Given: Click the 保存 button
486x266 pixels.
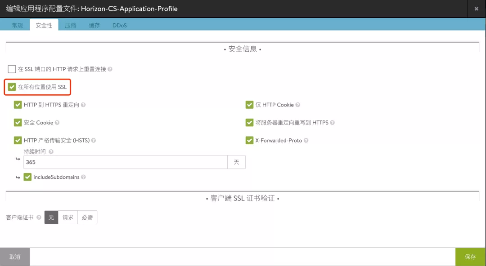Looking at the screenshot, I should (x=470, y=257).
